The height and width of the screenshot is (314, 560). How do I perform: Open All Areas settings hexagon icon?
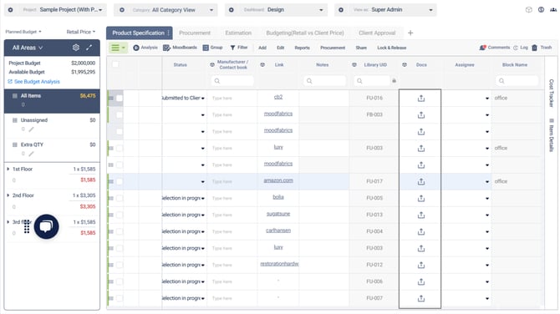click(76, 48)
